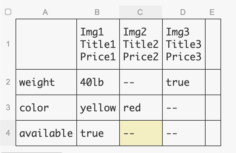Screen dimensions: 236x153
Task: Select the 'red' cell
Action: pos(141,108)
